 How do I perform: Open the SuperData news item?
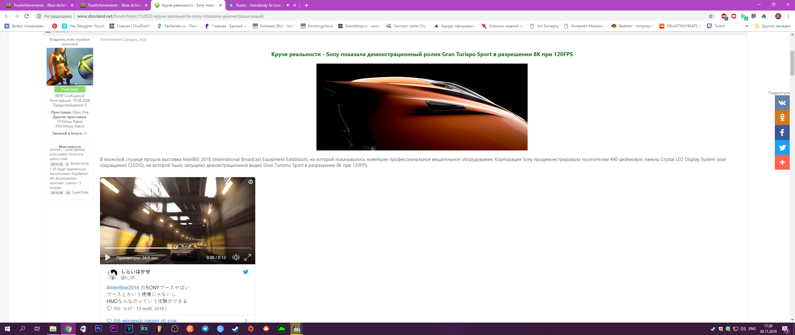coord(80,192)
